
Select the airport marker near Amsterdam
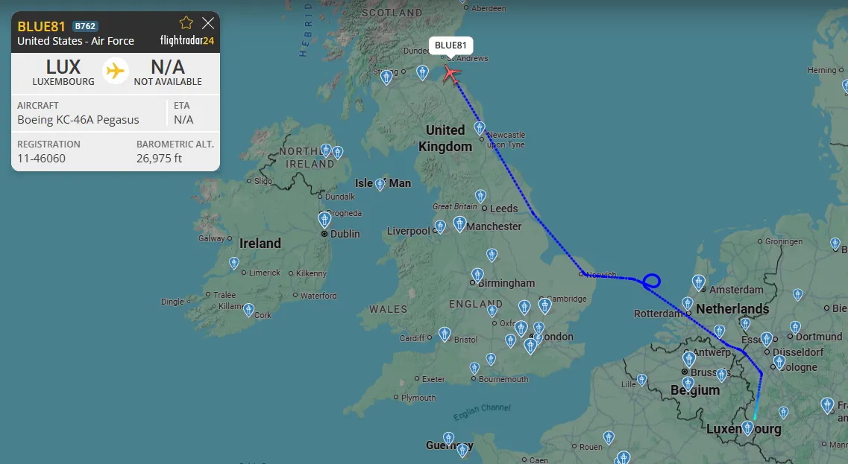click(x=699, y=282)
